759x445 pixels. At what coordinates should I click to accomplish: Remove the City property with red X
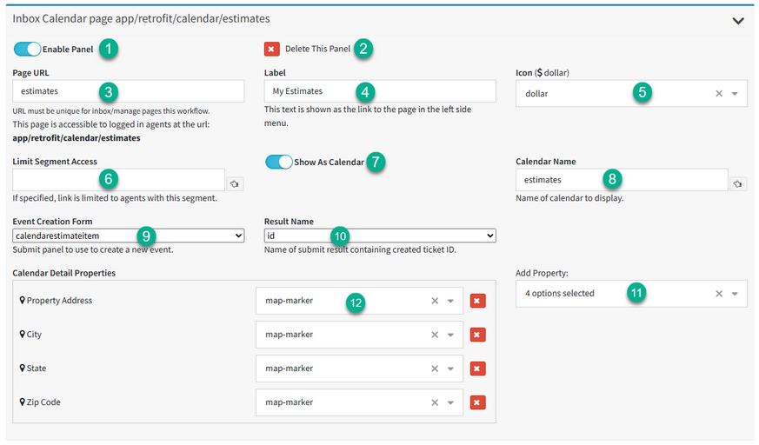(478, 335)
